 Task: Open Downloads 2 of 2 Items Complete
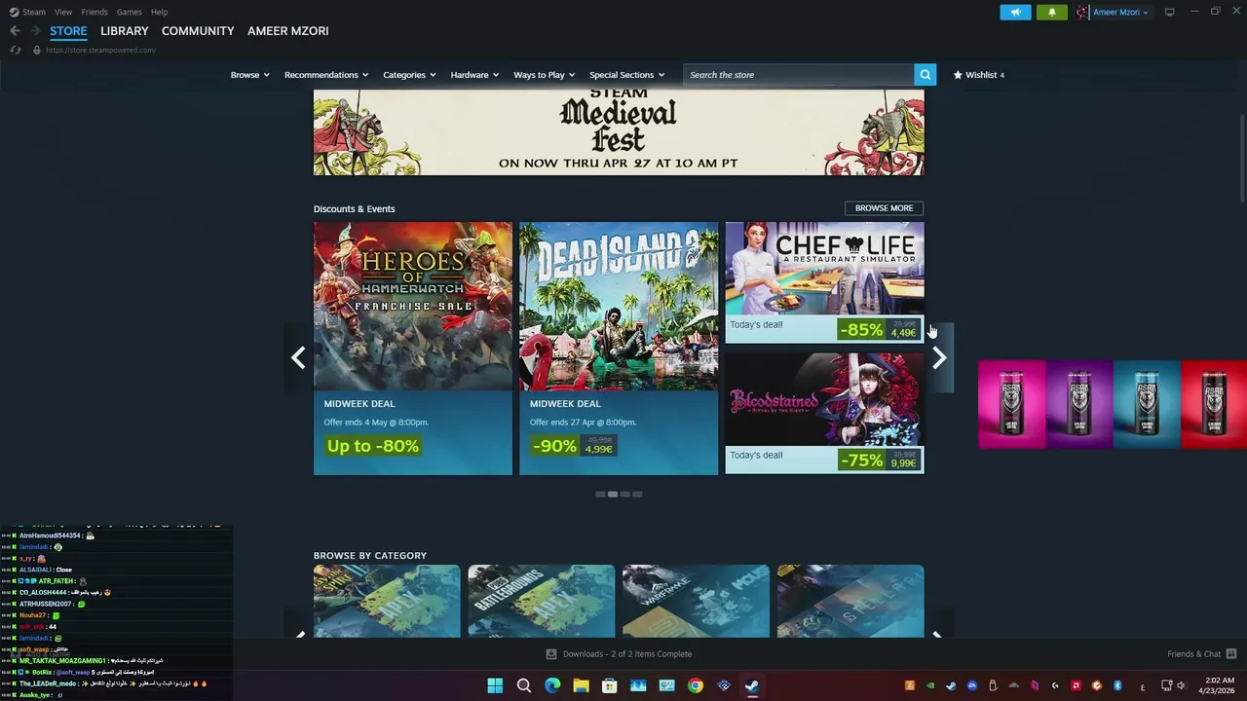pyautogui.click(x=619, y=654)
